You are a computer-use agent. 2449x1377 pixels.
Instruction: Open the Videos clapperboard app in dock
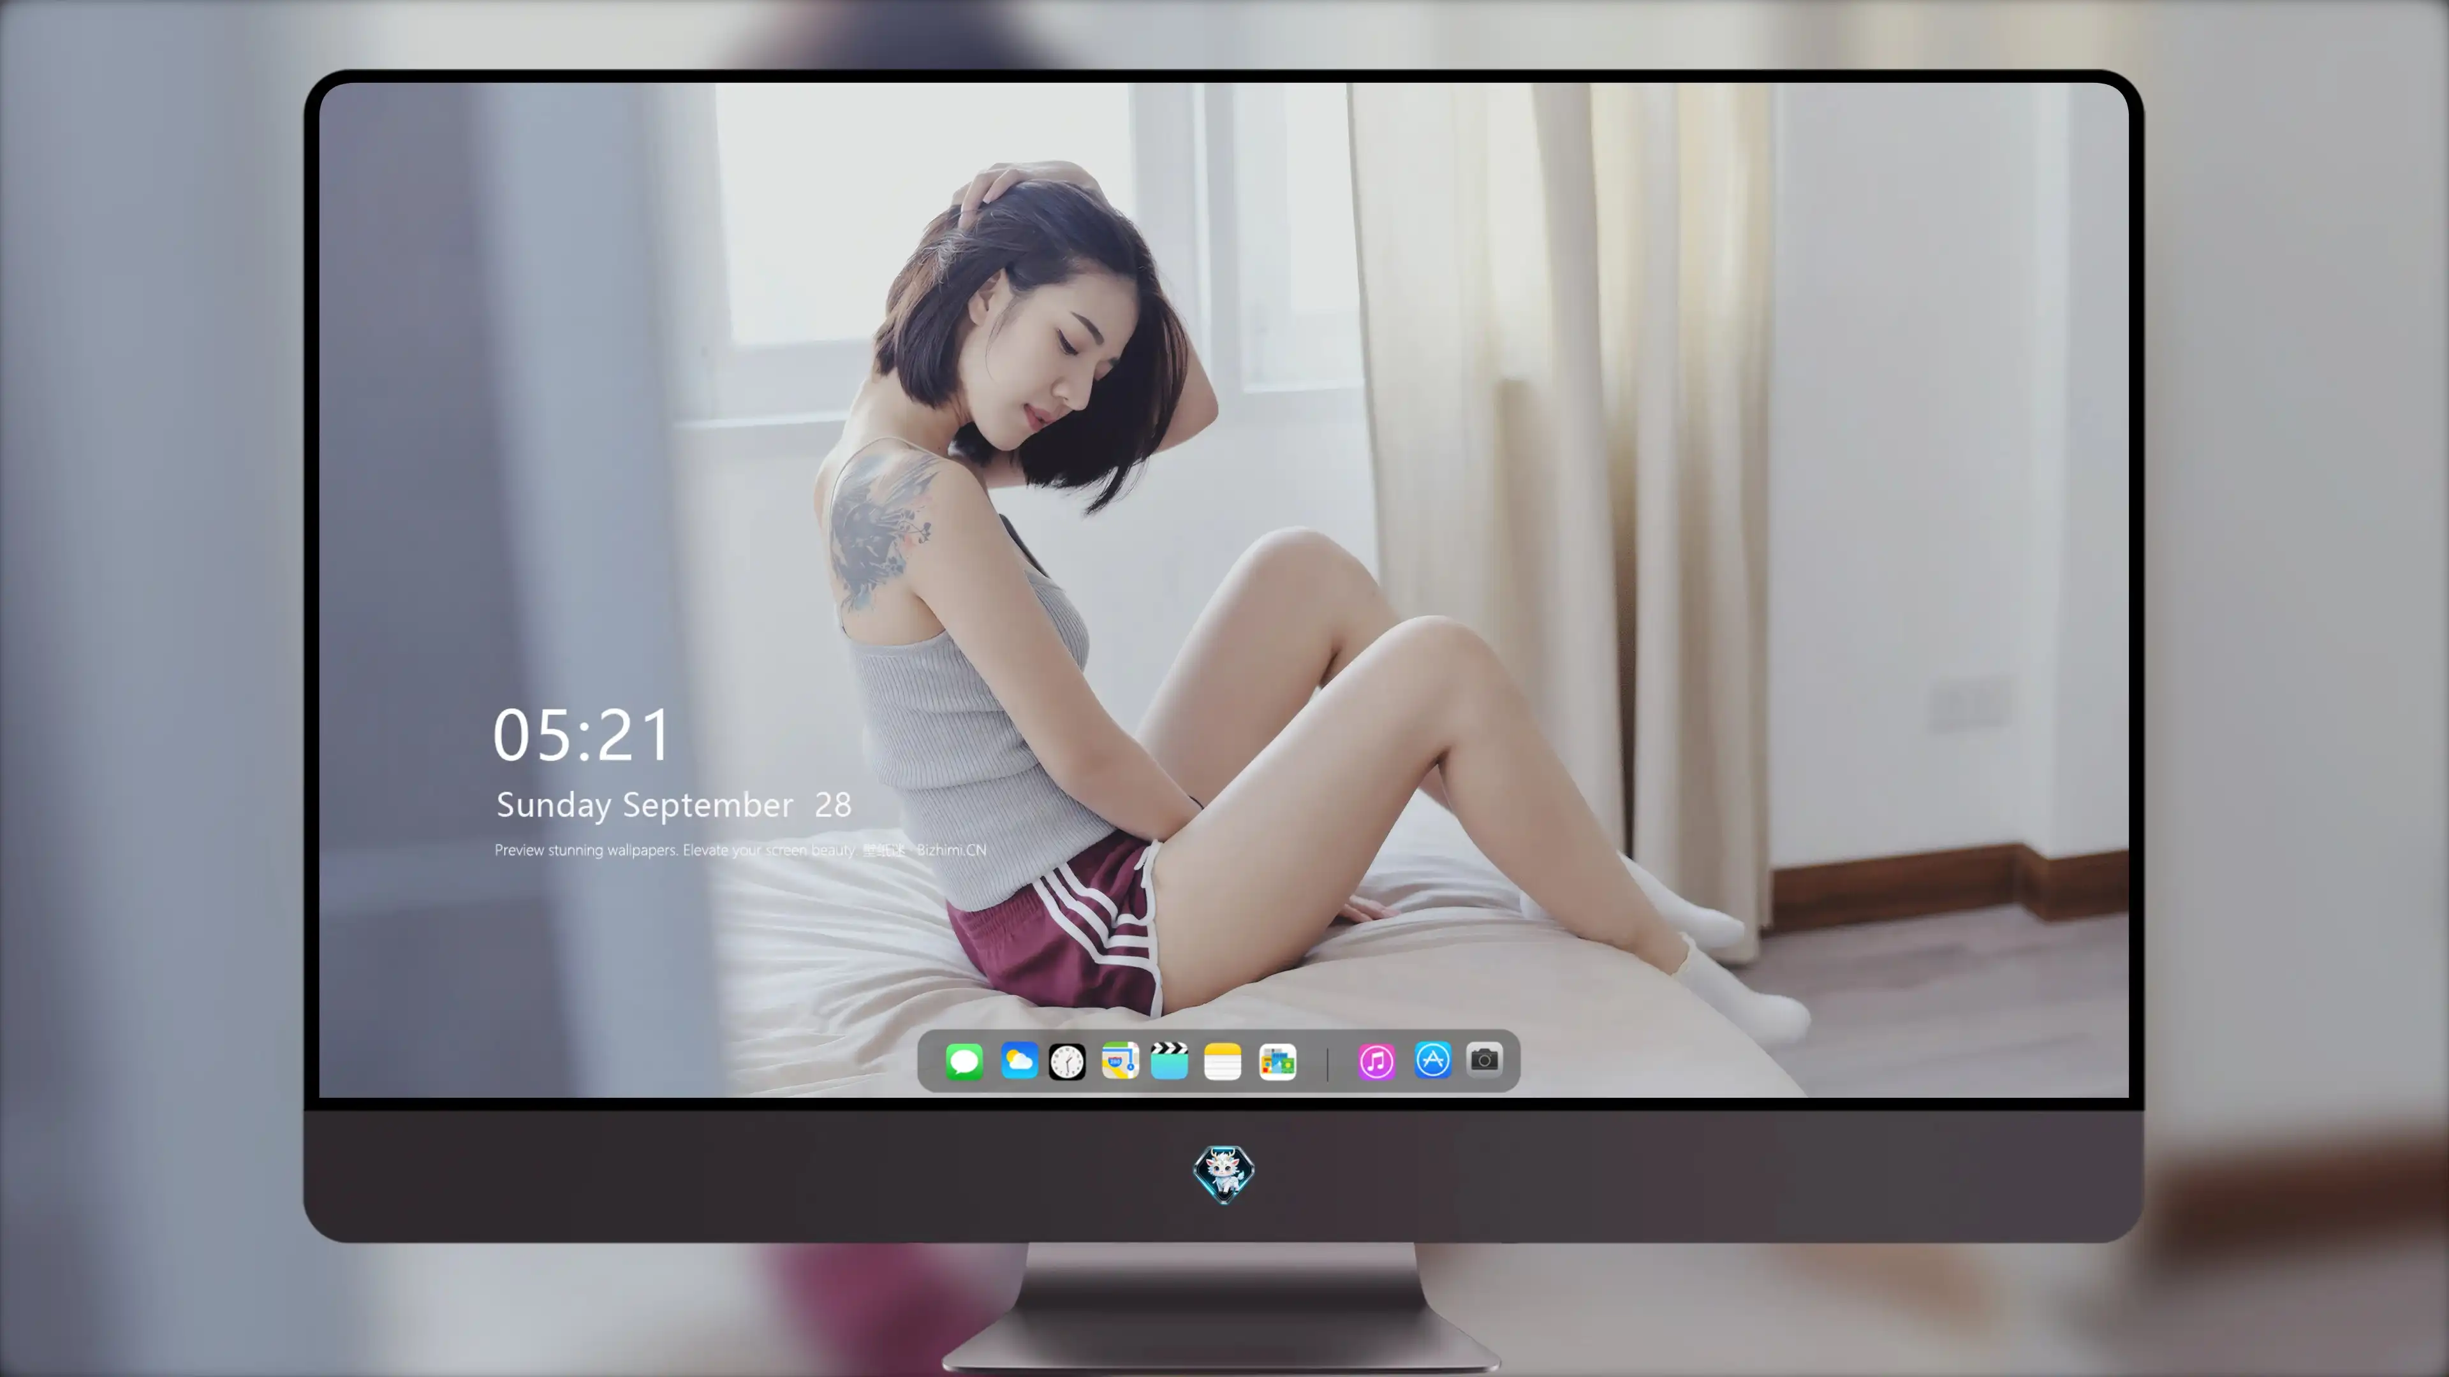[1170, 1061]
